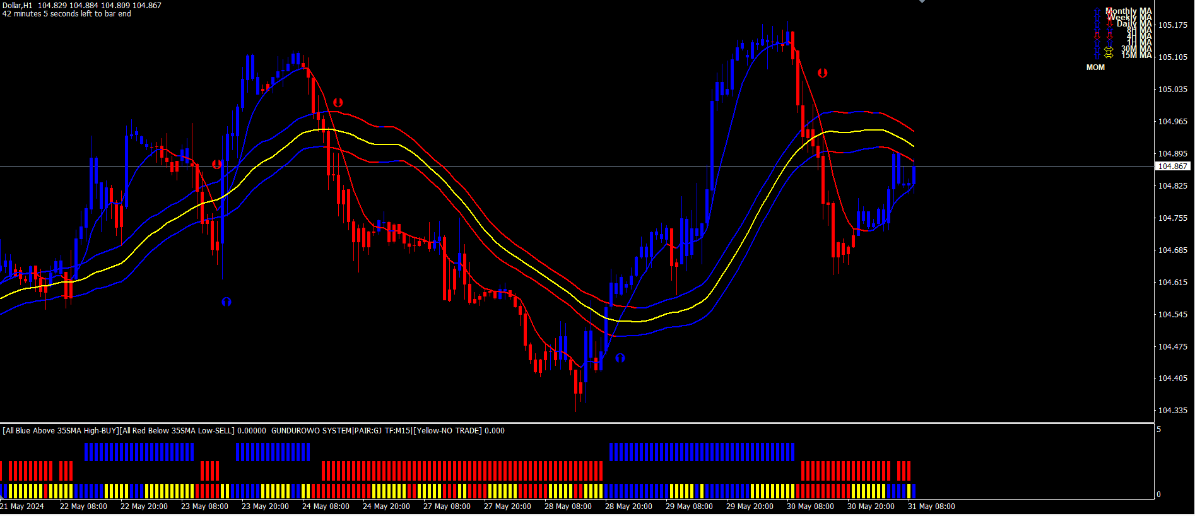Viewport: 1195px width, 516px height.
Task: Click the 104.615 price level on the scale
Action: 1172,283
